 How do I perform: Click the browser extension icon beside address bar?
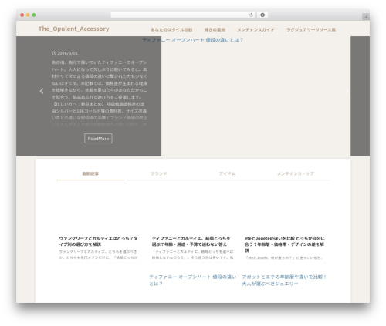point(262,15)
